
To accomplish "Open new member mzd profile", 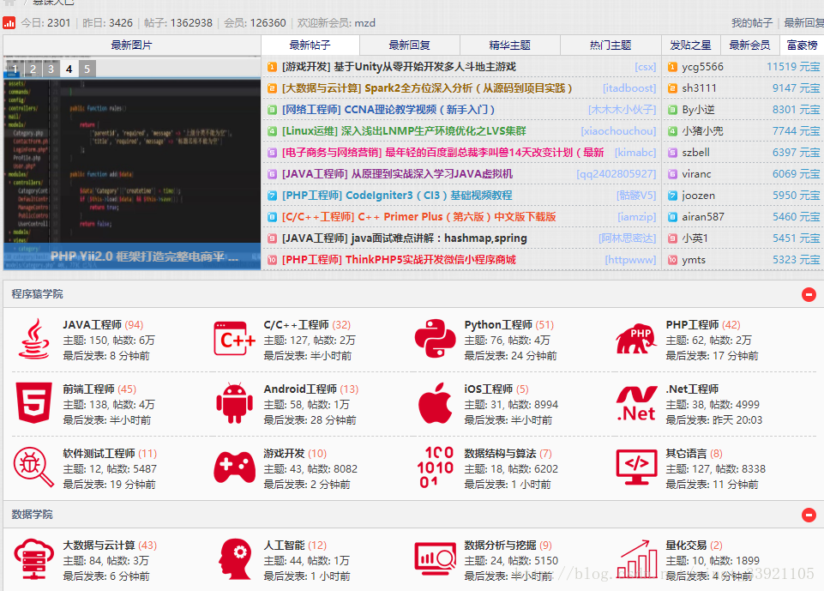I will point(364,23).
